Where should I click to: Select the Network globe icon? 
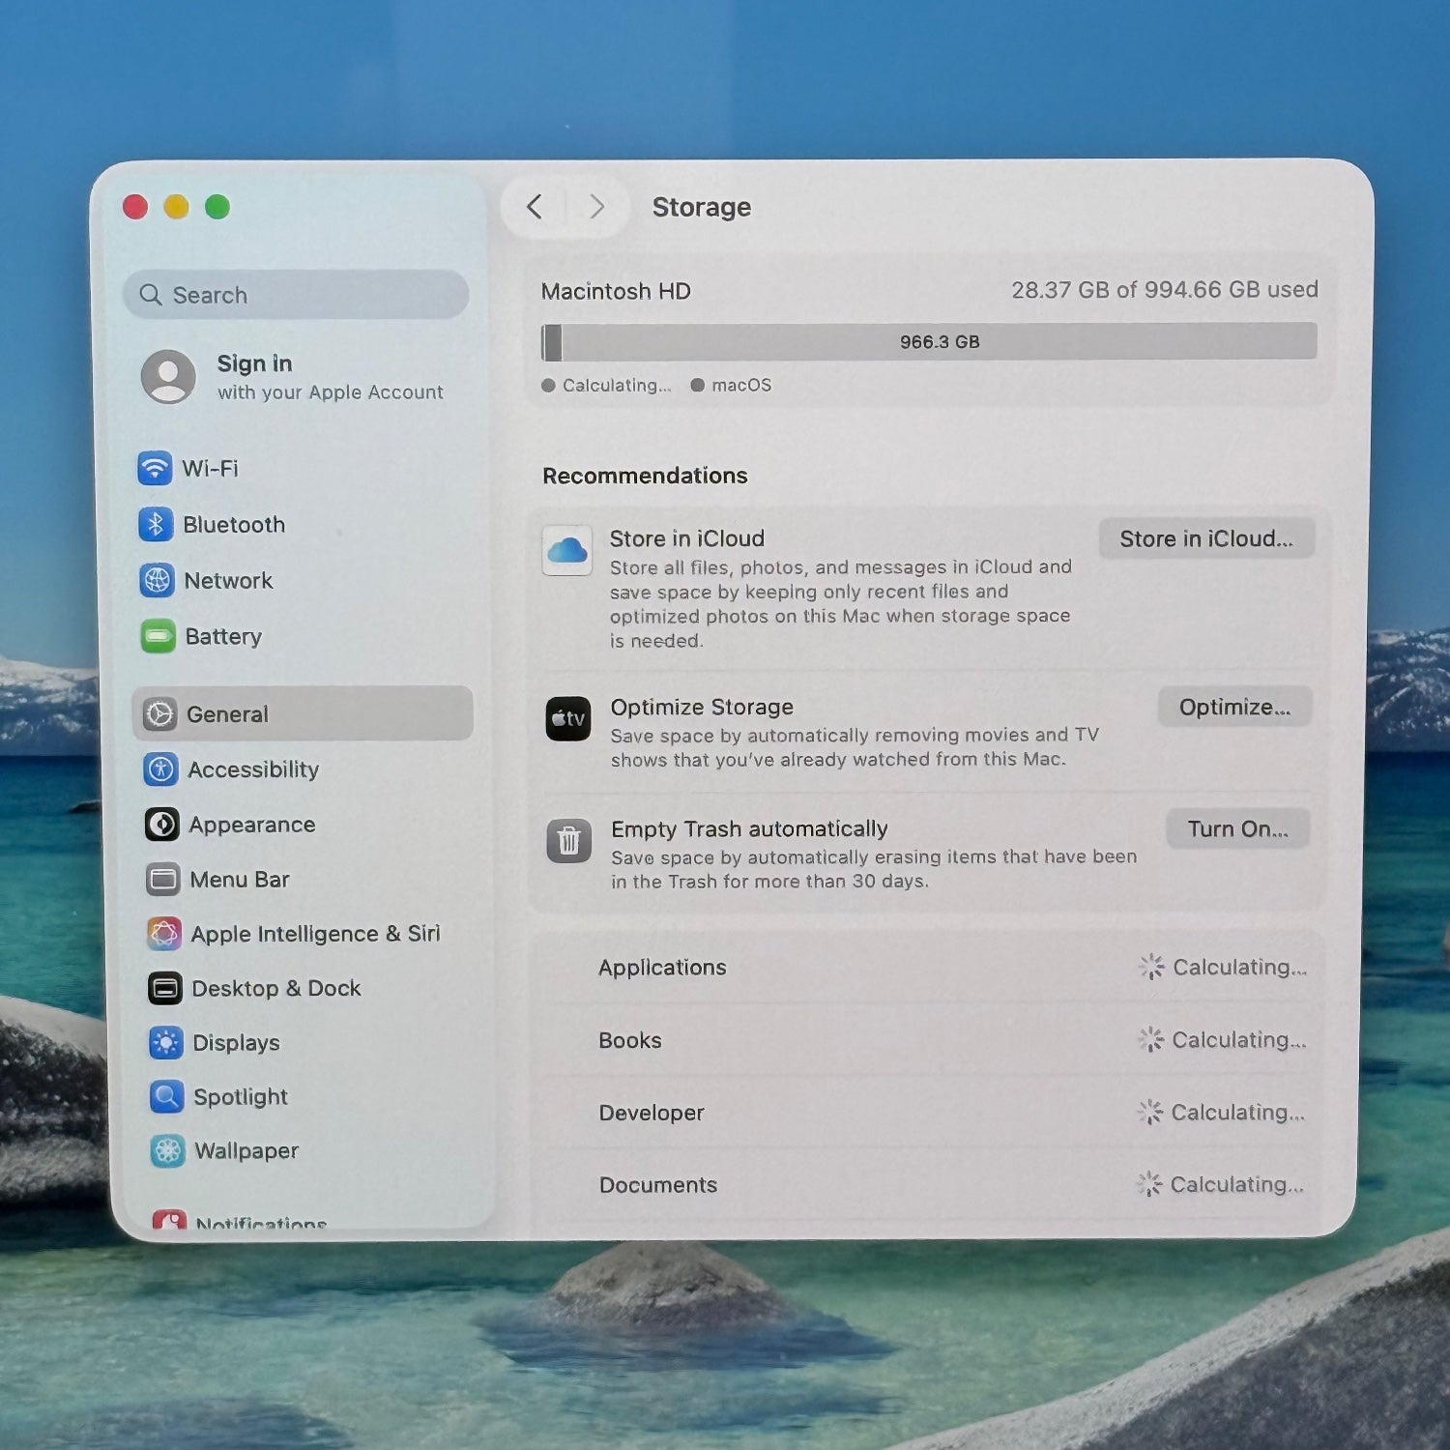click(x=157, y=581)
